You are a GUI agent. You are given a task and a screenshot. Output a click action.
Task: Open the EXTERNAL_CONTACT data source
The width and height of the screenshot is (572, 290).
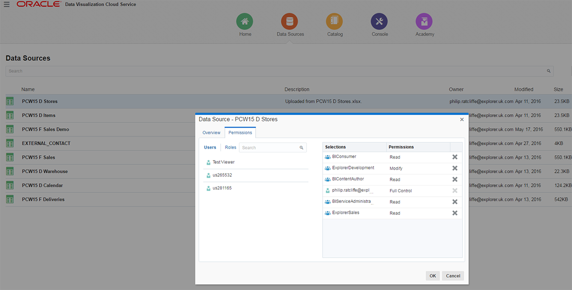point(46,143)
